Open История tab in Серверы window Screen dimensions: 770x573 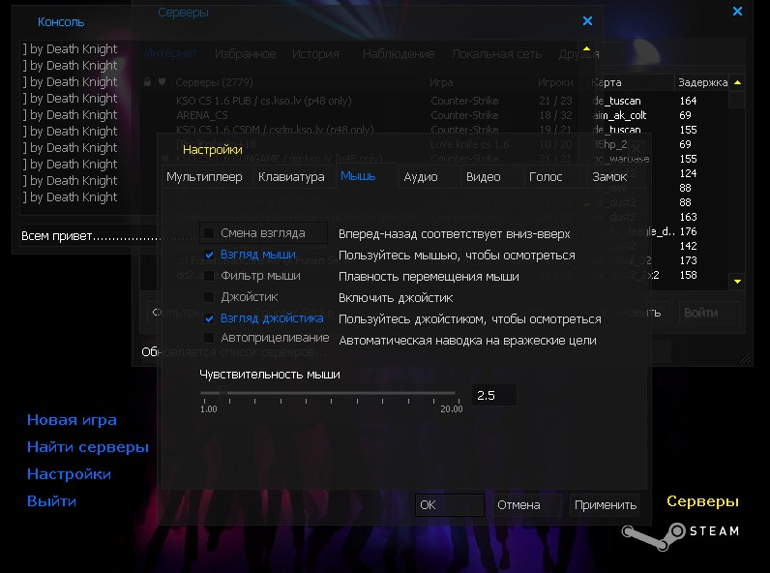(315, 53)
